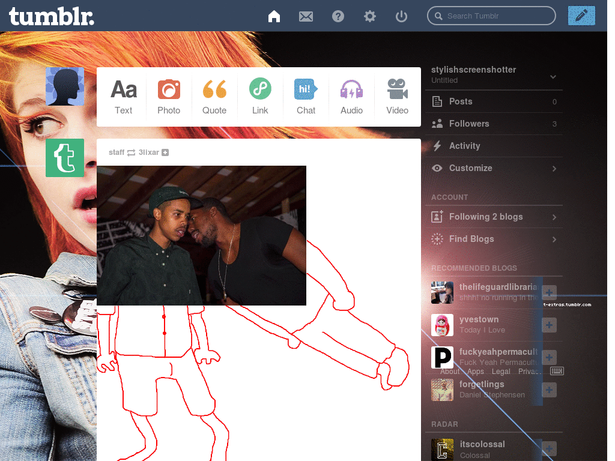Viewport: 615px width, 461px height.
Task: Open the 3lixar blog link
Action: pos(149,152)
